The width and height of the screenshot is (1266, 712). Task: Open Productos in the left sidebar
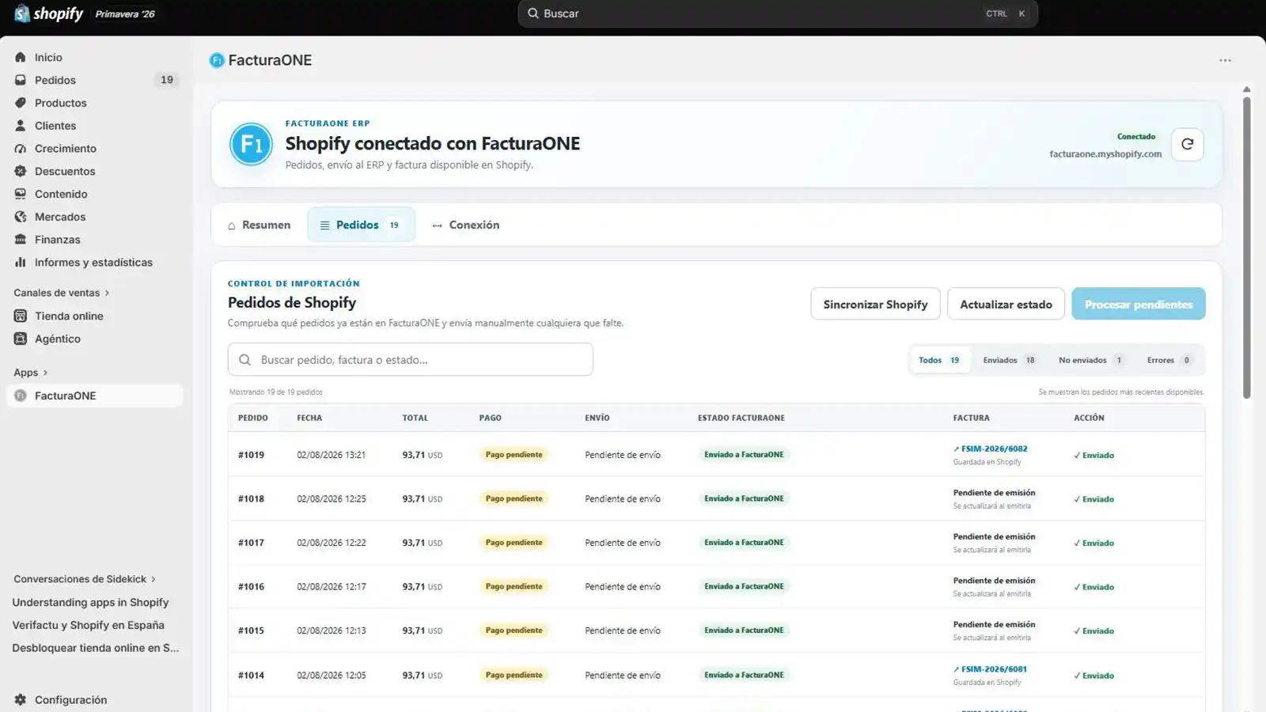[95, 103]
